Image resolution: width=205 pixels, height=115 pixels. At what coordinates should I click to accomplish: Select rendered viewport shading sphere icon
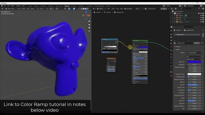tap(87, 9)
